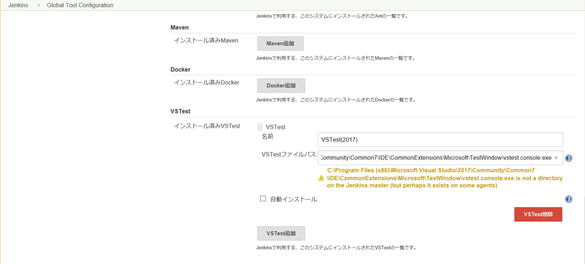Screen dimensions: 585x264
Task: Open help for the VSTest file path field
Action: coord(568,159)
